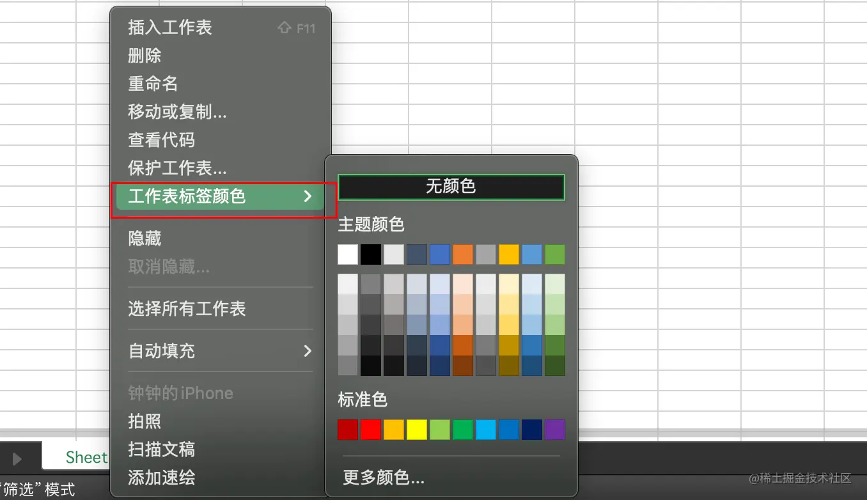Pick white in the 主题颜色 top row
Screen dimensions: 867x500
pyautogui.click(x=348, y=254)
